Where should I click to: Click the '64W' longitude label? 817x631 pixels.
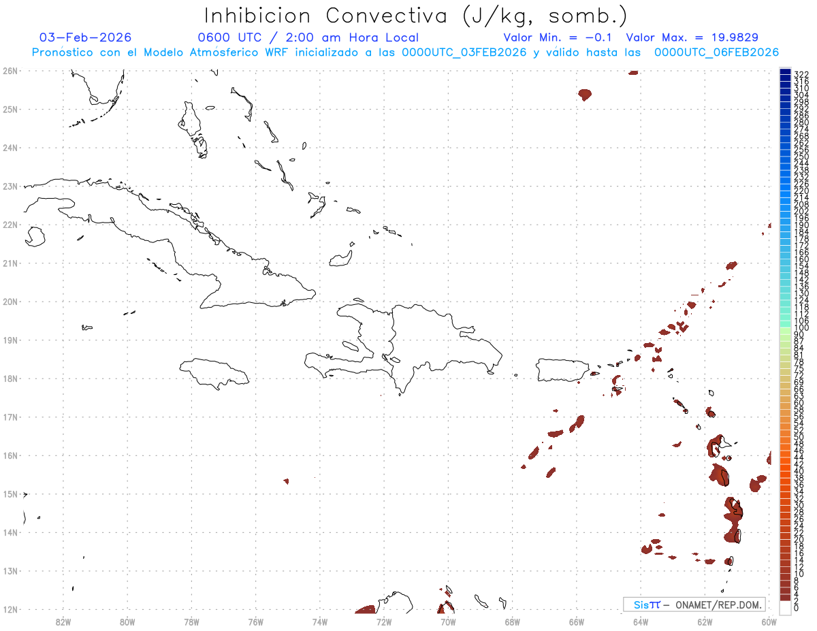(641, 621)
